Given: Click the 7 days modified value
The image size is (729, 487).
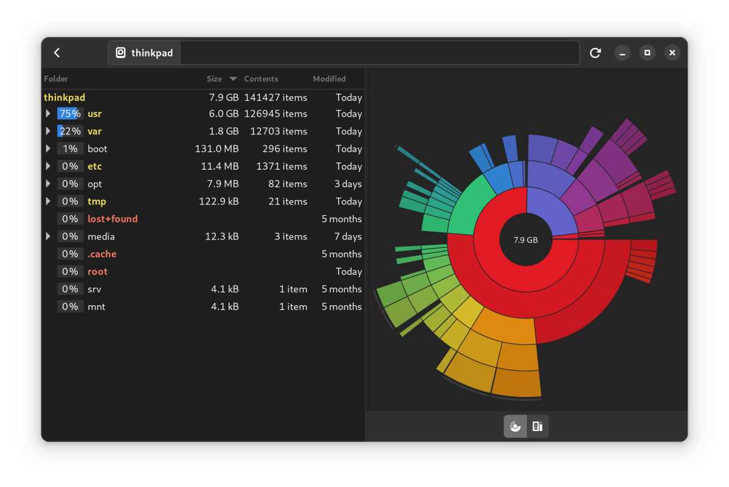Looking at the screenshot, I should coord(348,237).
